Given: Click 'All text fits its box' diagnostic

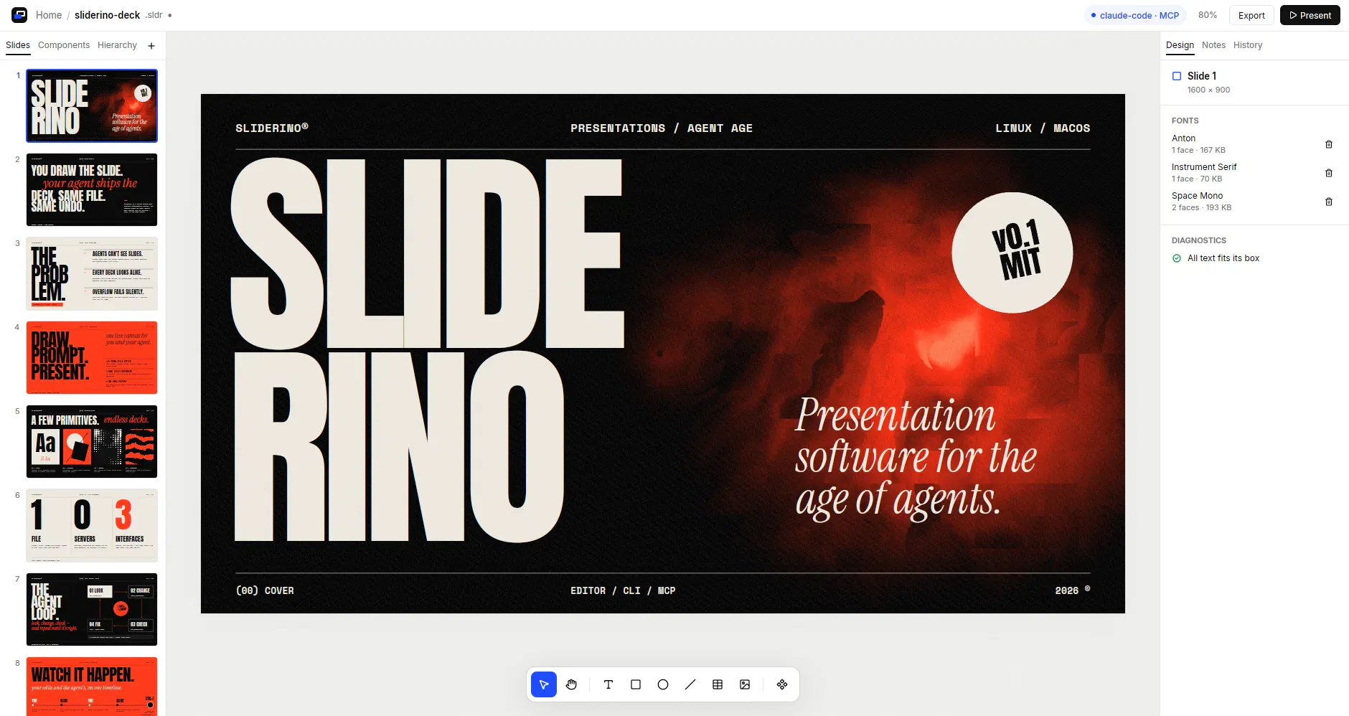Looking at the screenshot, I should [1223, 258].
